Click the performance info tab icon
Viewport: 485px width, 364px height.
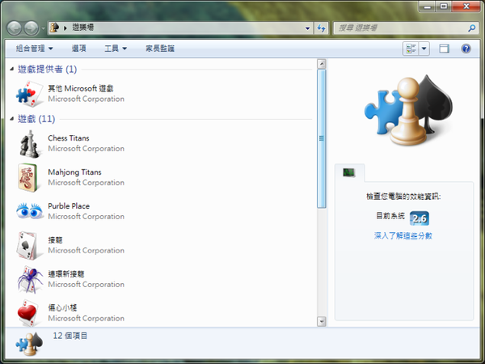point(349,172)
